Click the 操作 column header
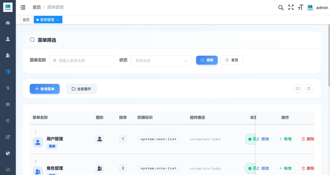This screenshot has width=330, height=175. (285, 118)
